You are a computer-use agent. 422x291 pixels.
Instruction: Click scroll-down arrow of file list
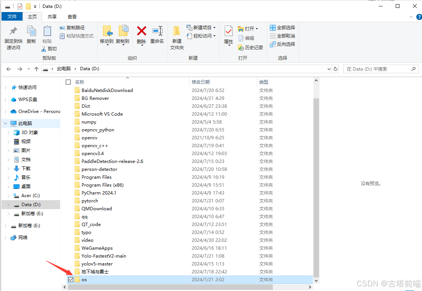316,280
